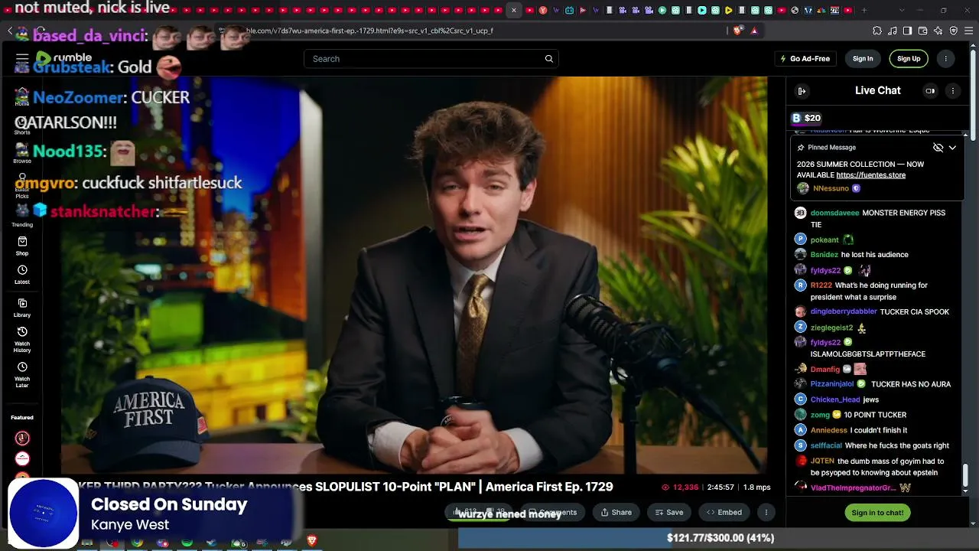This screenshot has width=979, height=551.
Task: Click the dingleberrydabbler chat username
Action: click(x=844, y=312)
